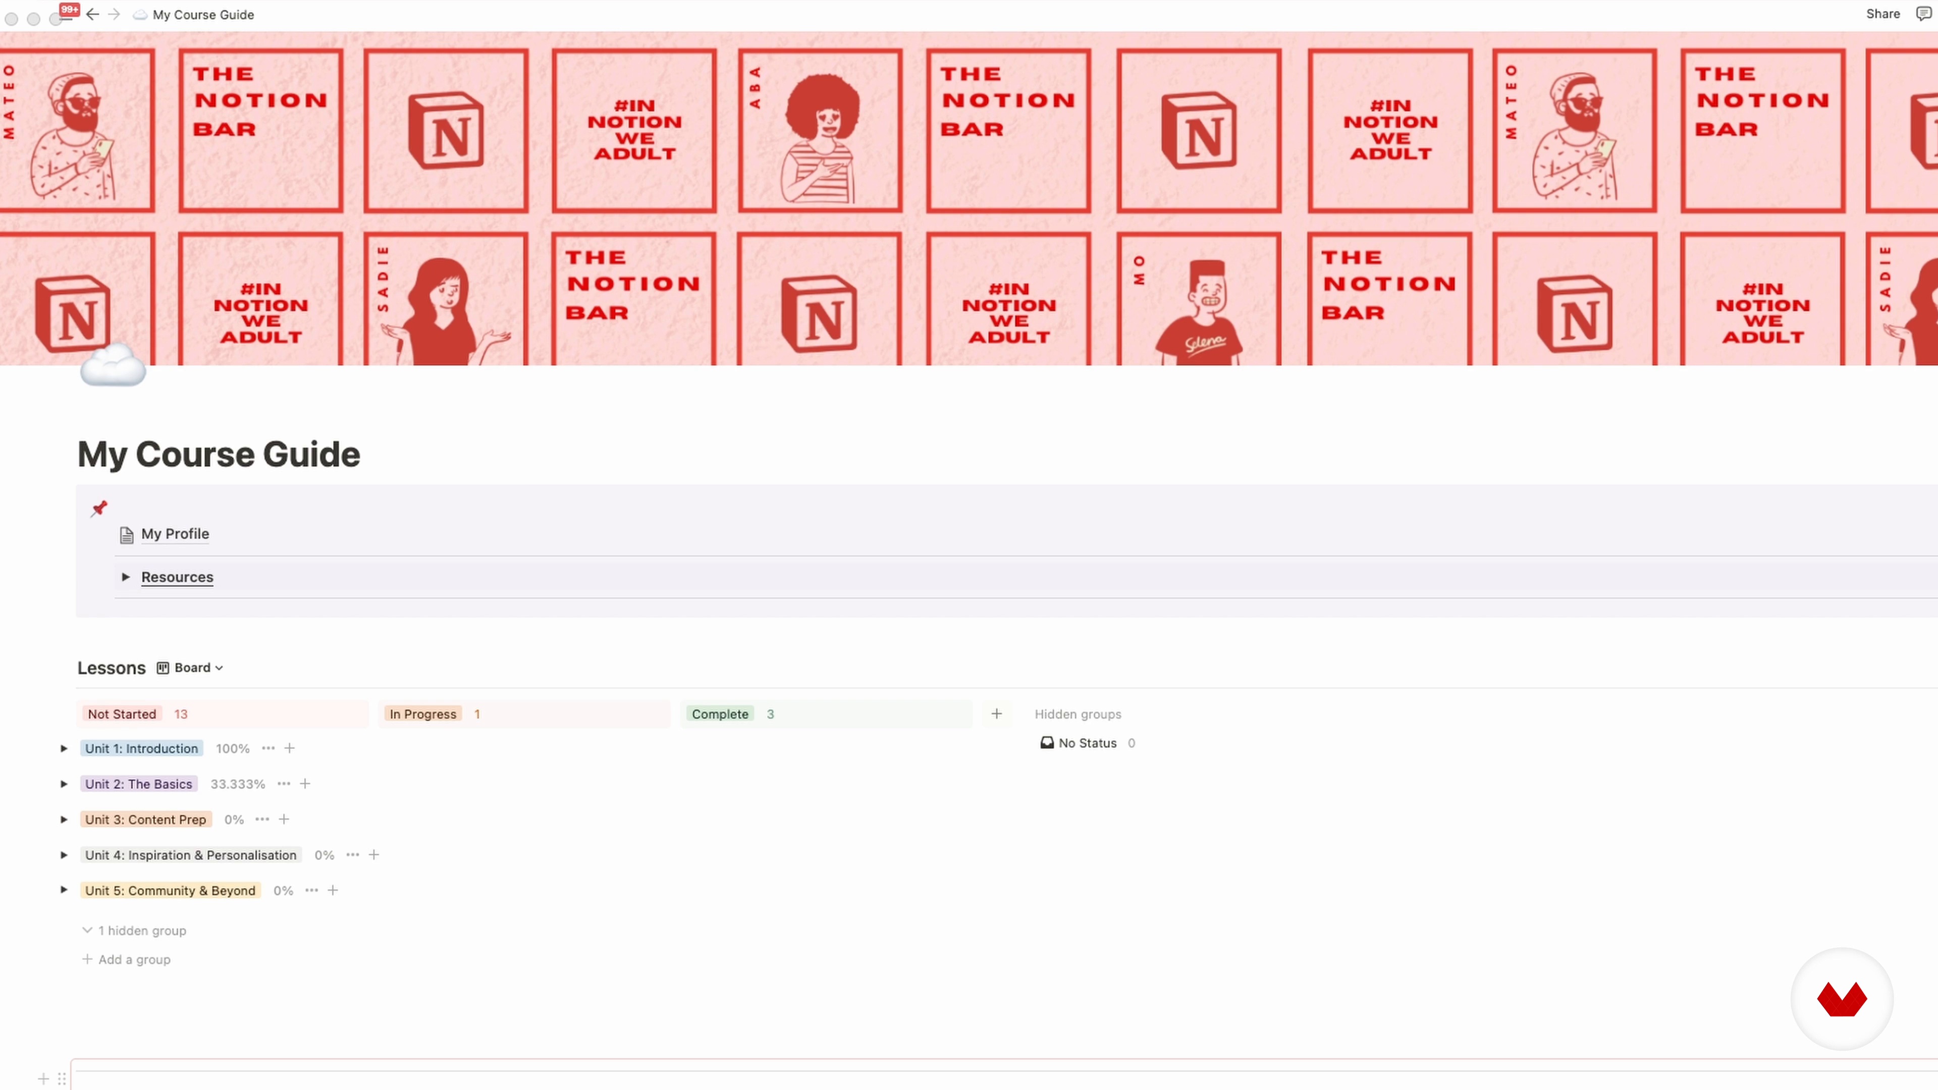Click the Hidden groups label
This screenshot has height=1090, width=1938.
pyautogui.click(x=1078, y=714)
